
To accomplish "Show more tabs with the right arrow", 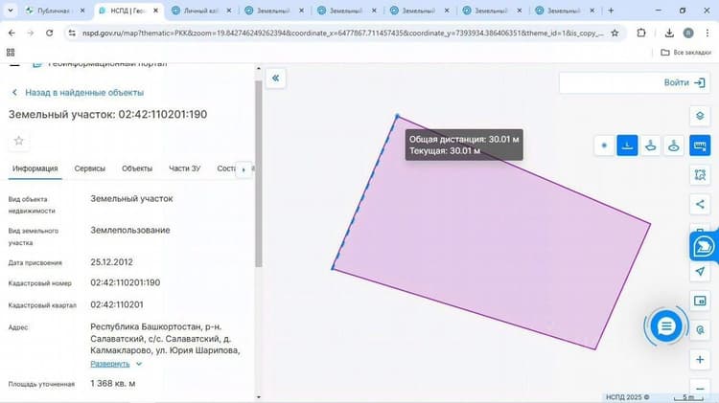I will 244,169.
